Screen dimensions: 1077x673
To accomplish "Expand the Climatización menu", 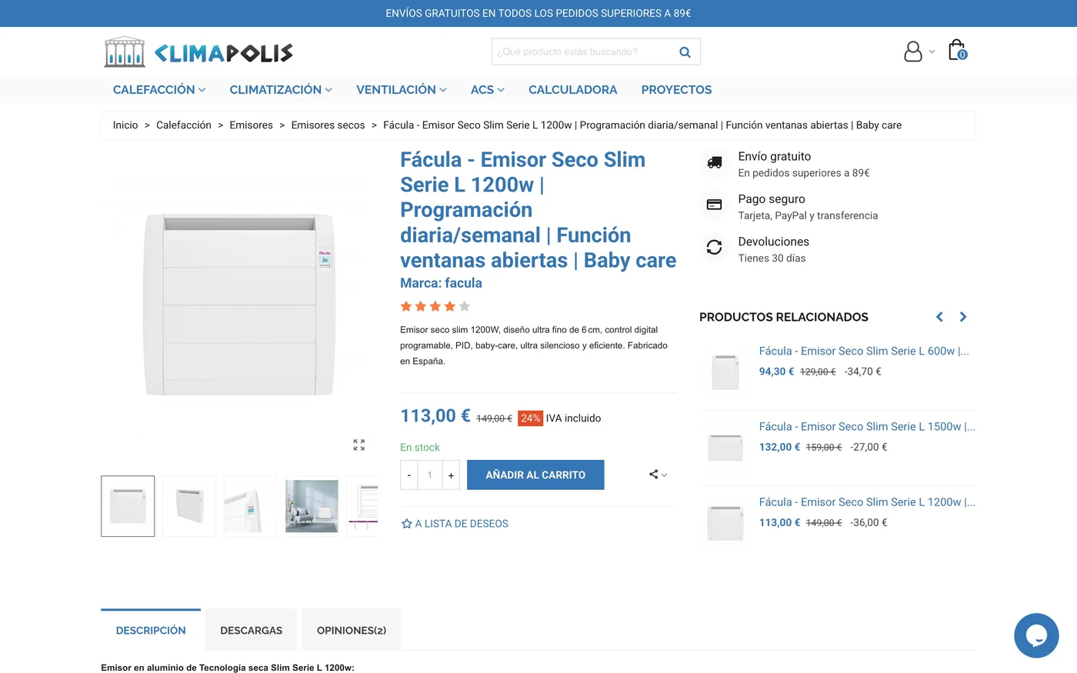I will 281,90.
